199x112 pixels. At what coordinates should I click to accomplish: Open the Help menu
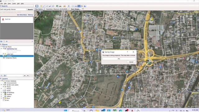pos(22,3)
